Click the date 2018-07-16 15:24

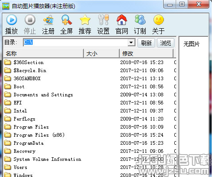pyautogui.click(x=142, y=135)
